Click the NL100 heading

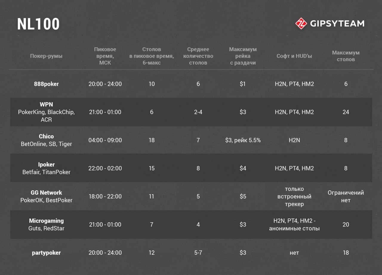click(38, 24)
